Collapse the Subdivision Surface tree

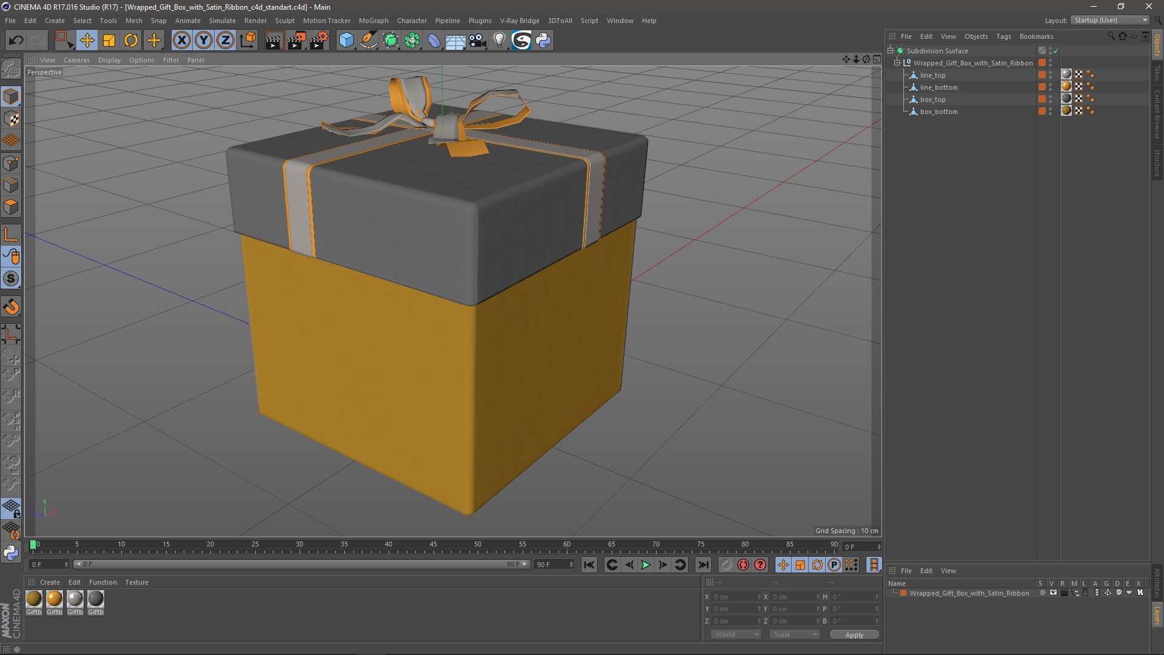[891, 51]
